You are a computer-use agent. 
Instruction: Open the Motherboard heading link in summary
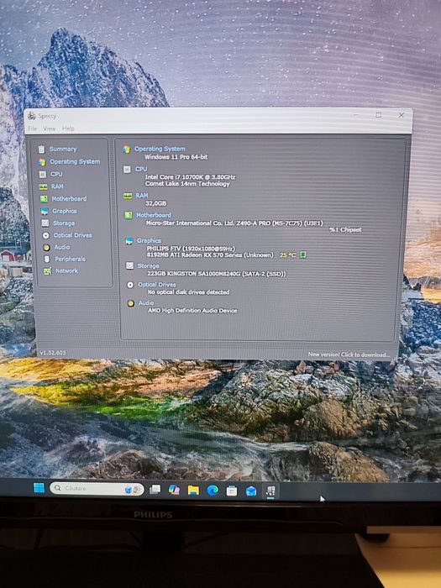(x=154, y=215)
